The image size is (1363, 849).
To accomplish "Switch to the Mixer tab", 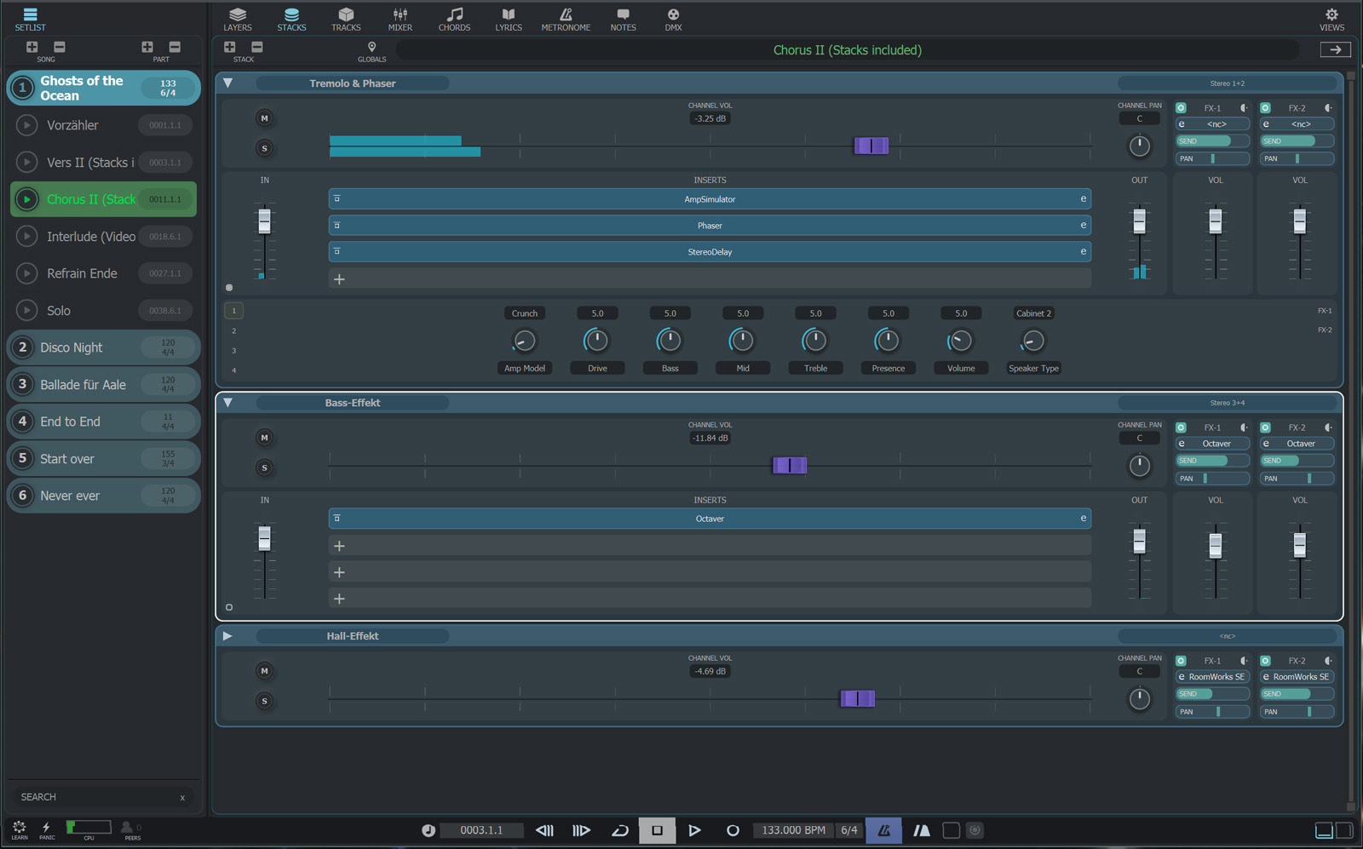I will point(400,19).
